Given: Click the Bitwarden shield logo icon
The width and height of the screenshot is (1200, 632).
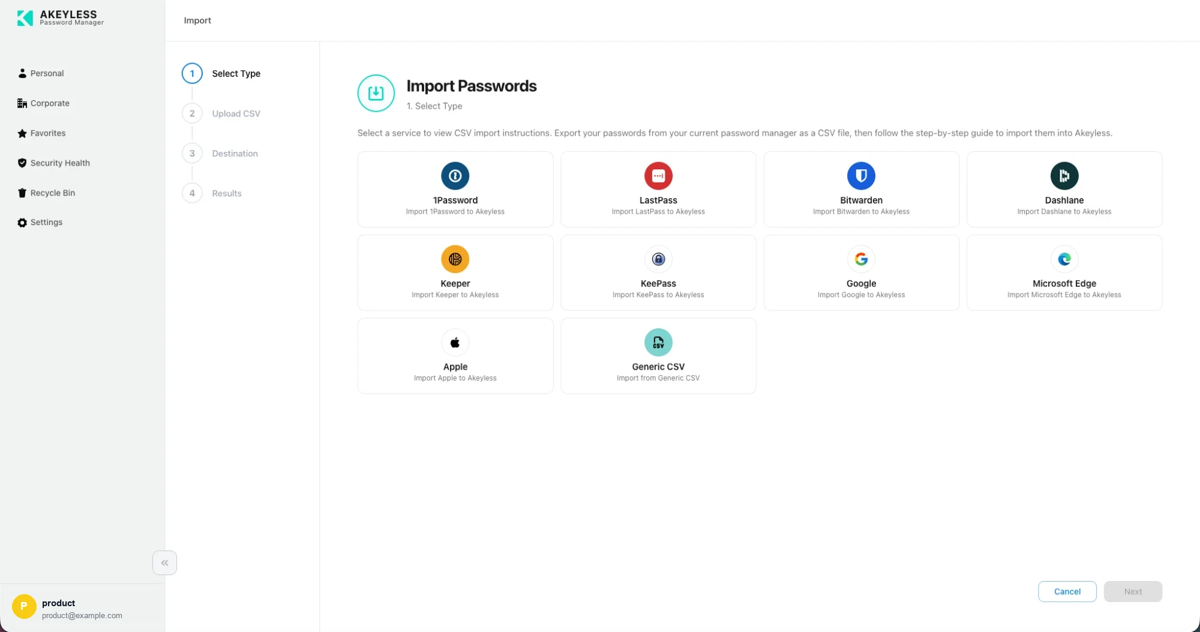Looking at the screenshot, I should pos(861,176).
